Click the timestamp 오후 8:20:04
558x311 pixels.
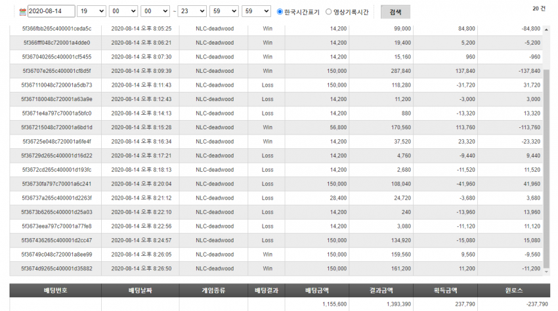click(x=156, y=184)
